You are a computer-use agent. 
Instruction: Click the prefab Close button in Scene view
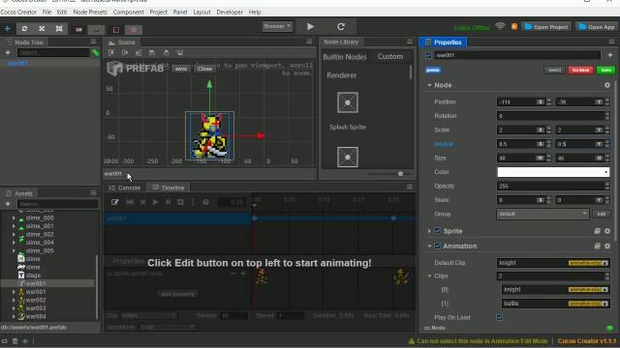(x=204, y=69)
